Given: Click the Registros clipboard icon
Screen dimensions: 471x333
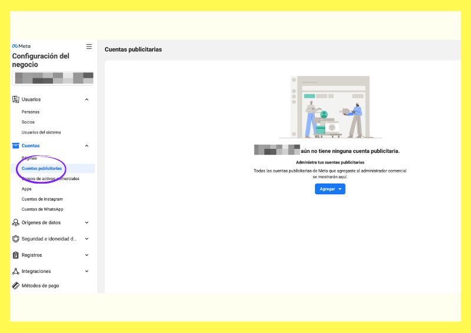Looking at the screenshot, I should click(x=16, y=255).
